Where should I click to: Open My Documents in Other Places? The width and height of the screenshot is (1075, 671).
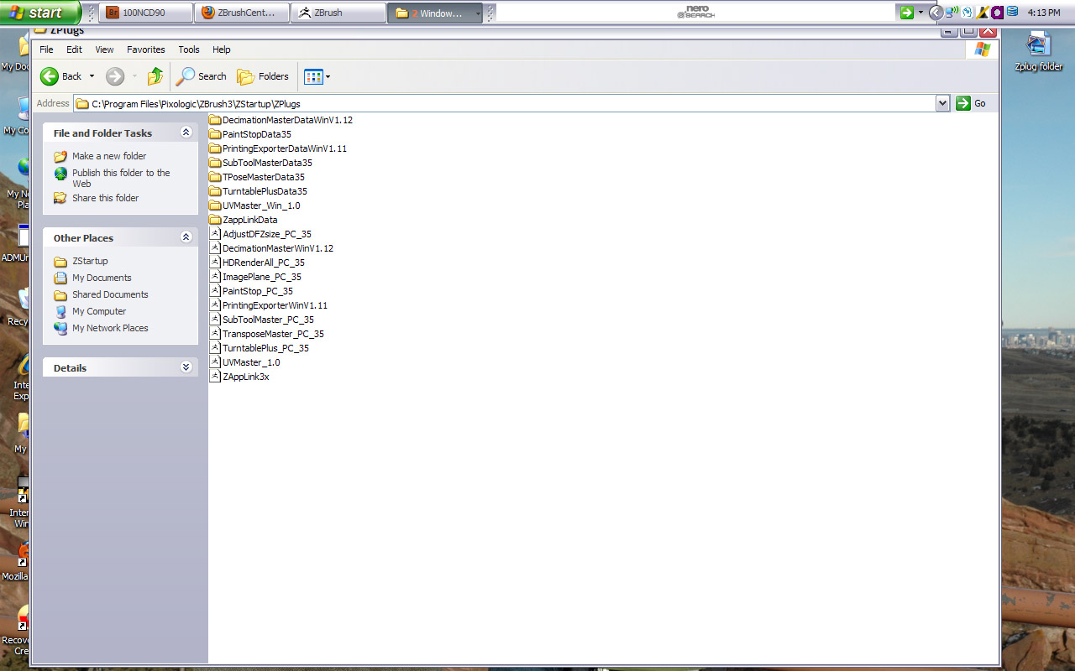102,278
